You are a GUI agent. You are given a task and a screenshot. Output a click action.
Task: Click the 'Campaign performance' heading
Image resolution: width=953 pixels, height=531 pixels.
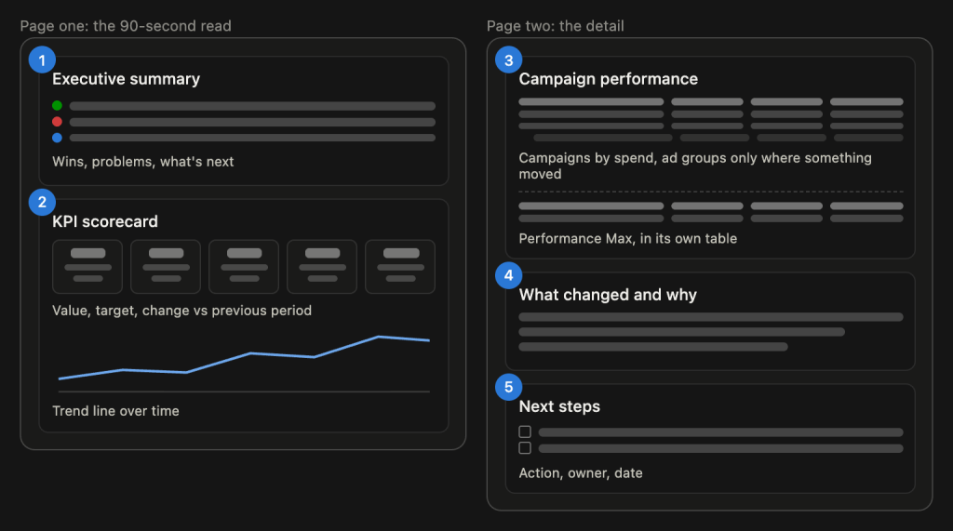[609, 79]
